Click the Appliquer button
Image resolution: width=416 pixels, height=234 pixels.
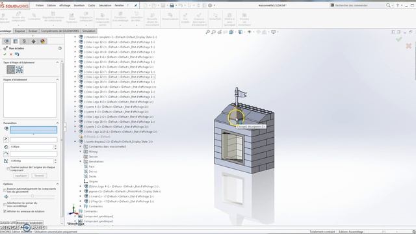coord(21,175)
